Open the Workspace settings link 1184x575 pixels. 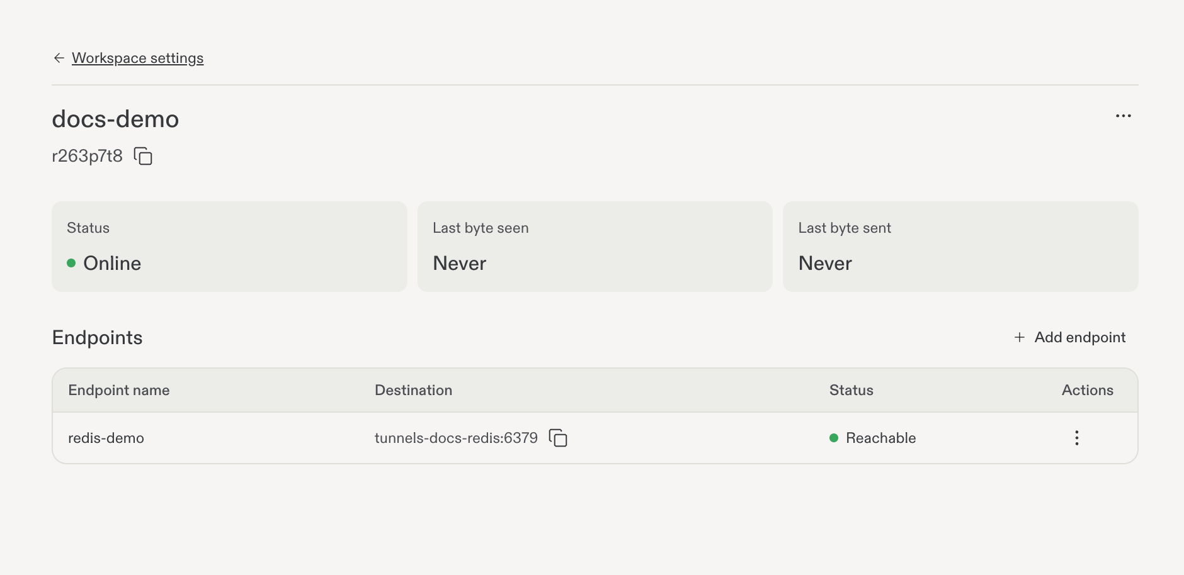[137, 58]
